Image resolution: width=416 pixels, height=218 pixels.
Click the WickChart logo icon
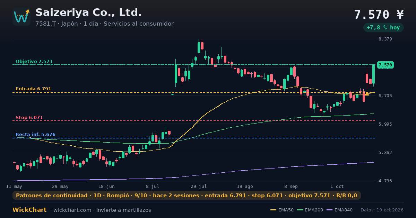(x=21, y=17)
